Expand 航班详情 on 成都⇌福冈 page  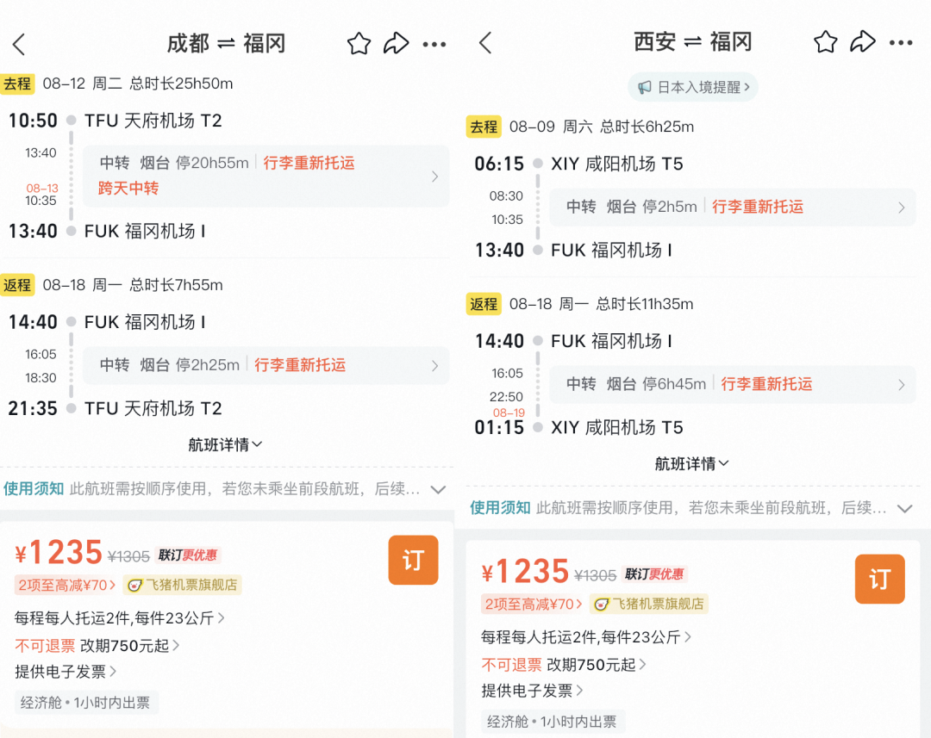tap(225, 444)
